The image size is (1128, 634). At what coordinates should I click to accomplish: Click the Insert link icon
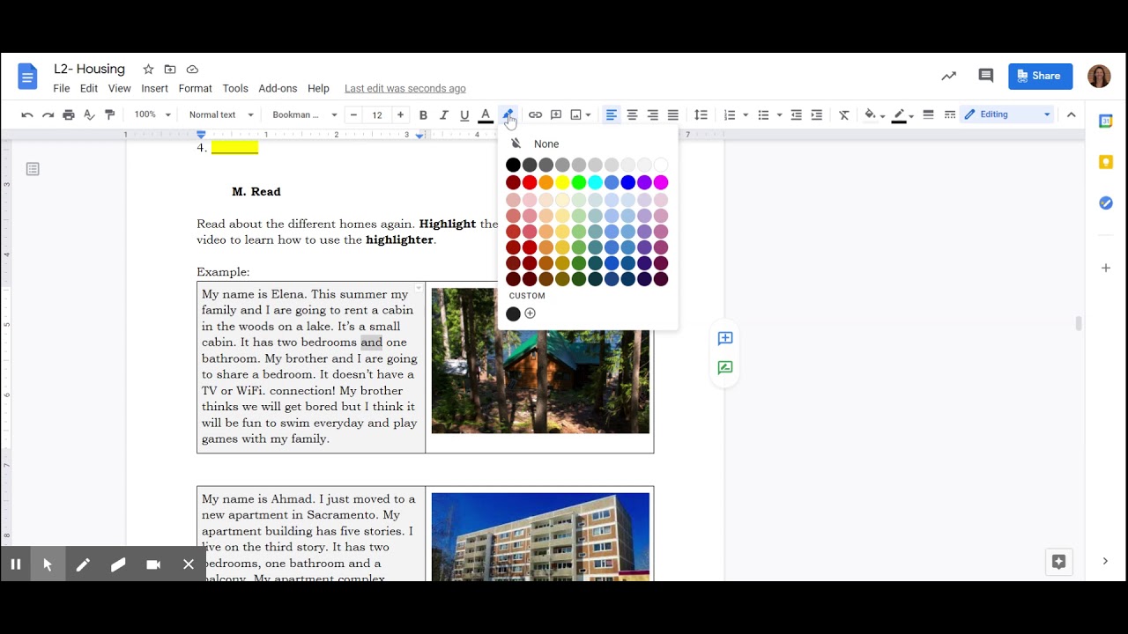535,114
